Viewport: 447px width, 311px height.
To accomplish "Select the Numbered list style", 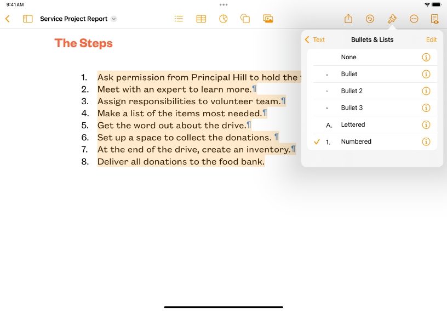I will click(356, 142).
